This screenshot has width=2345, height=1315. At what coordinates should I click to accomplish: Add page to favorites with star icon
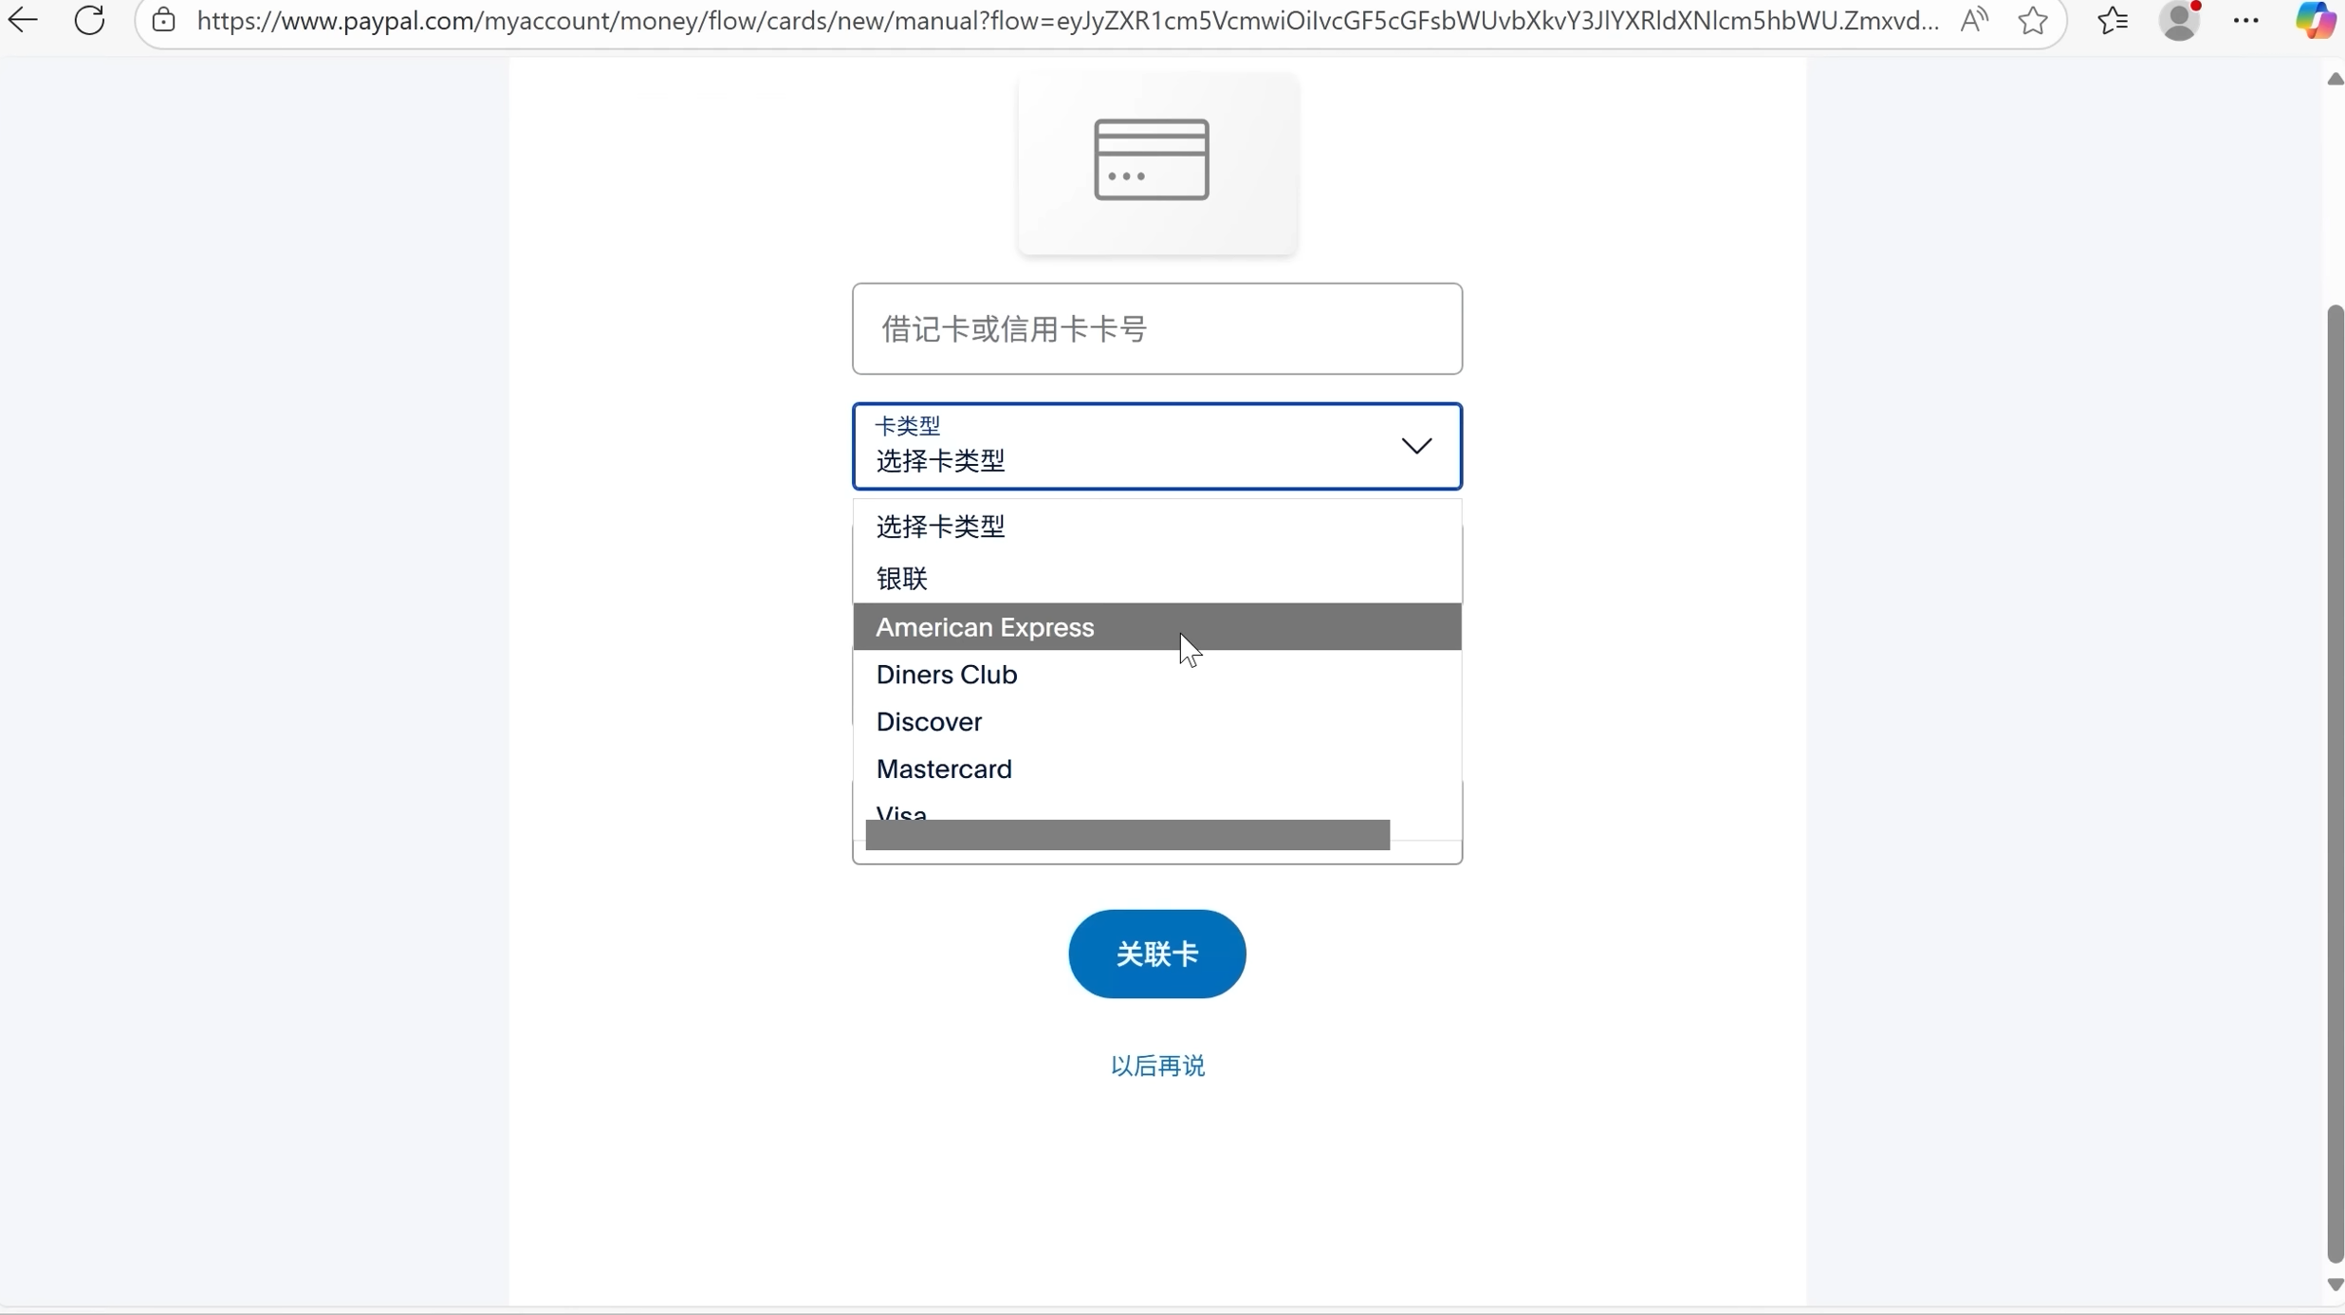2032,20
